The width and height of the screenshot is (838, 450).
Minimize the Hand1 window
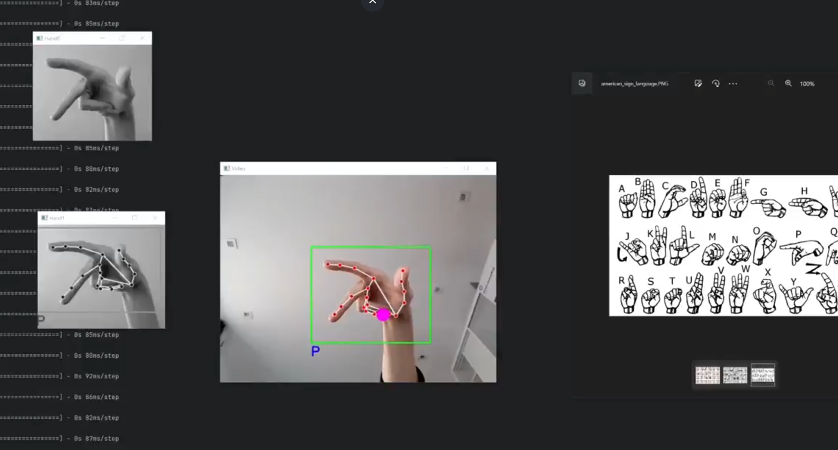pyautogui.click(x=115, y=217)
